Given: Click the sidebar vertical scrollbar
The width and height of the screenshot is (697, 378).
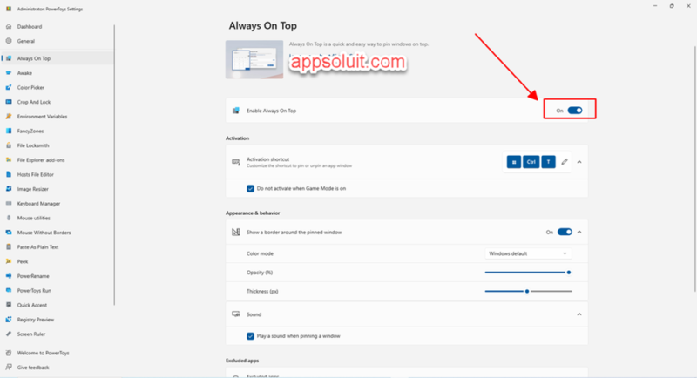Looking at the screenshot, I should (114, 165).
